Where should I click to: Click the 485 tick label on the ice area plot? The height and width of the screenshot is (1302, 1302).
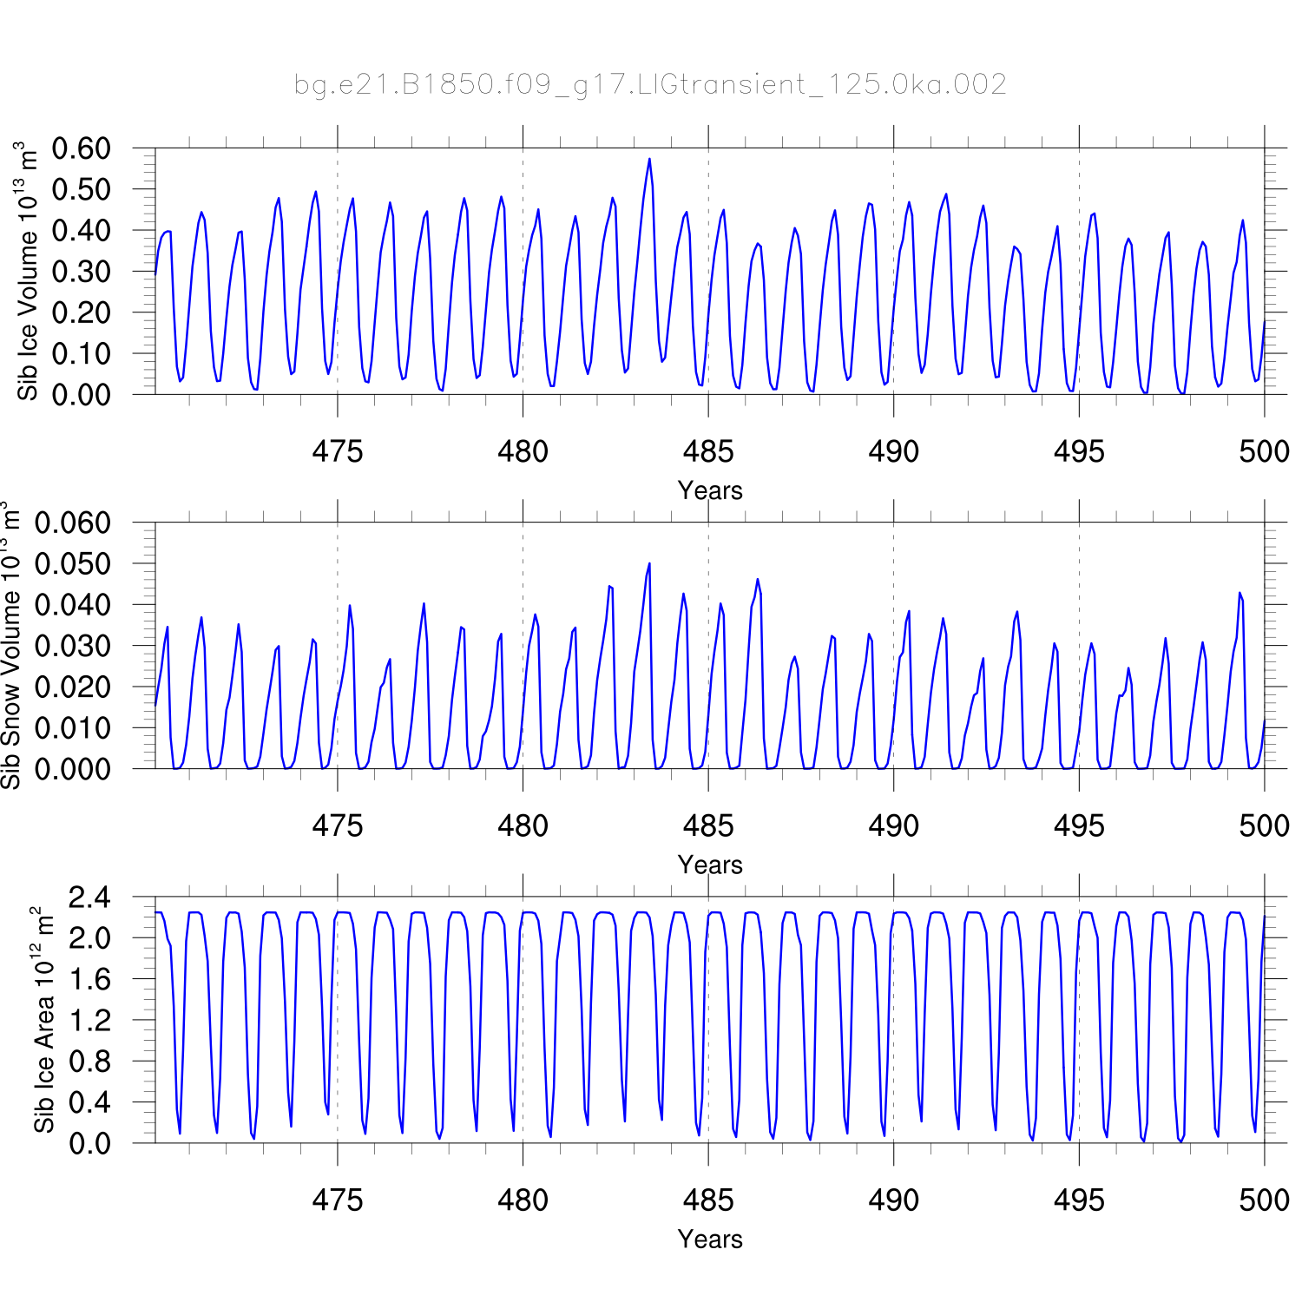(x=708, y=1200)
